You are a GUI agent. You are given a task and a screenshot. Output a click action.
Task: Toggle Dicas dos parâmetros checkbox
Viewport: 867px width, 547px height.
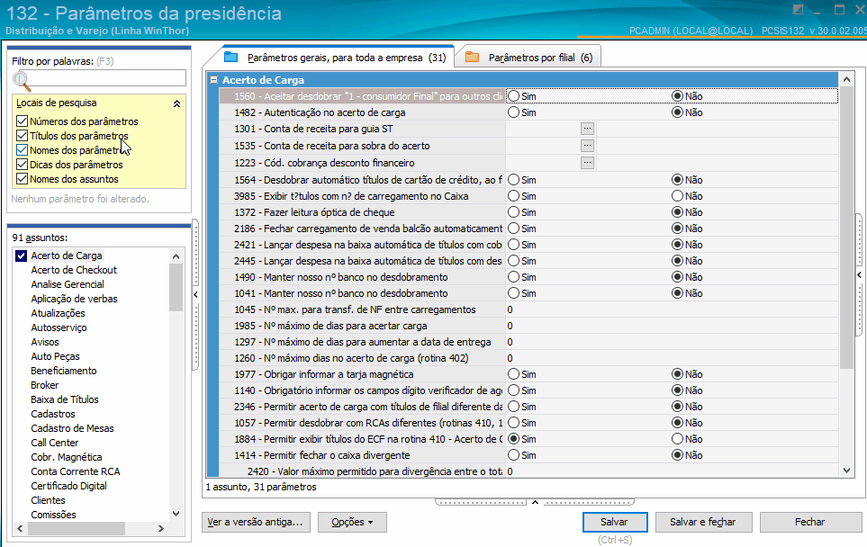23,165
